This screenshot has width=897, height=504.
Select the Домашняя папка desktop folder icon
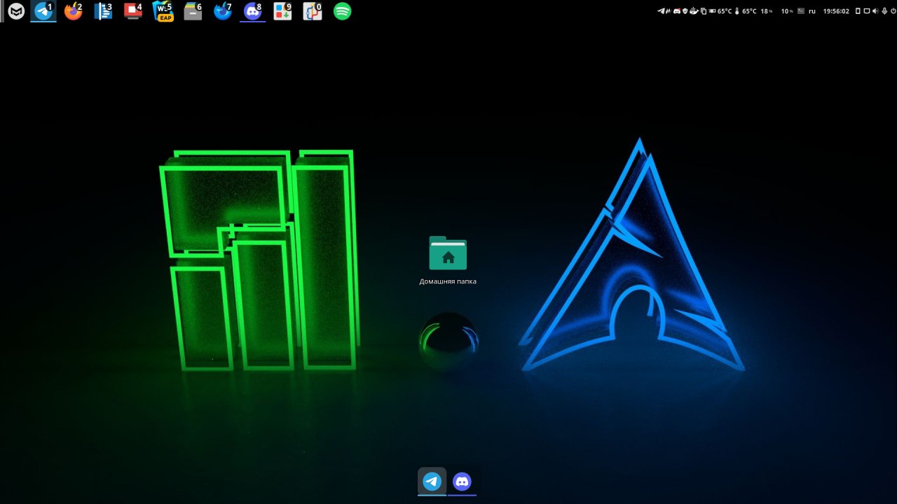(448, 253)
